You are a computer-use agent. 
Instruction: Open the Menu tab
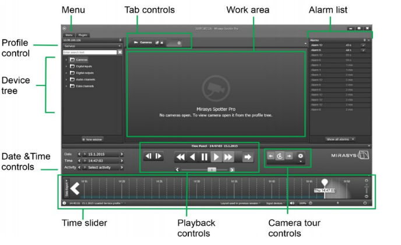[69, 35]
